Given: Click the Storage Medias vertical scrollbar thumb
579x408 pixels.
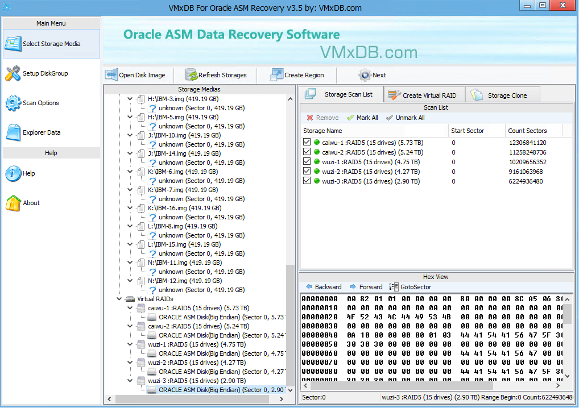Looking at the screenshot, I should click(x=290, y=324).
